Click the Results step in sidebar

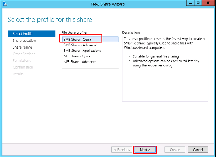click(x=18, y=74)
